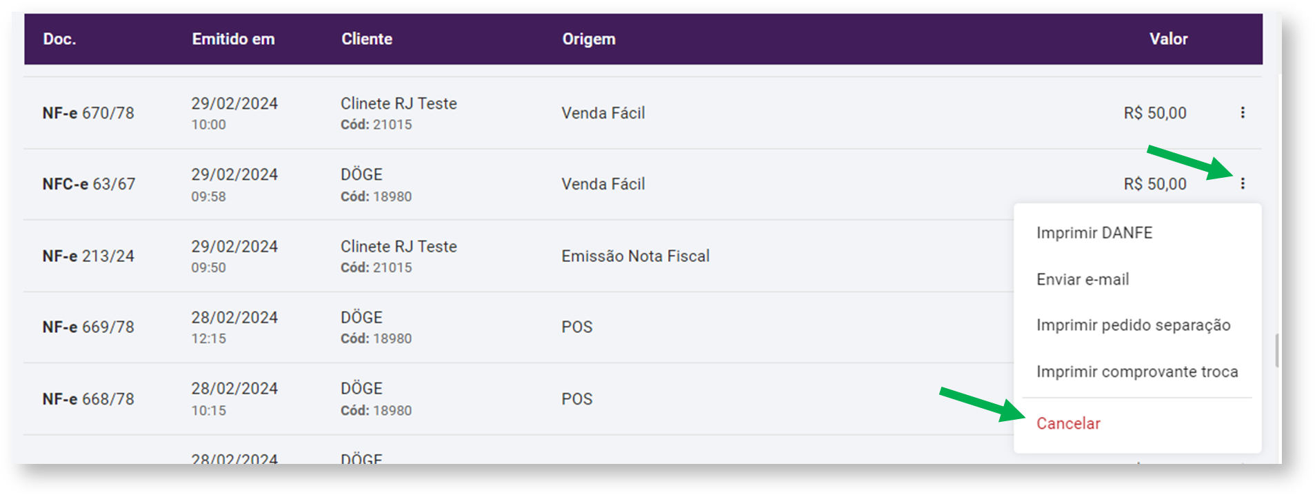The image size is (1315, 497).
Task: Open document NF-e 213/24
Action: (x=88, y=256)
